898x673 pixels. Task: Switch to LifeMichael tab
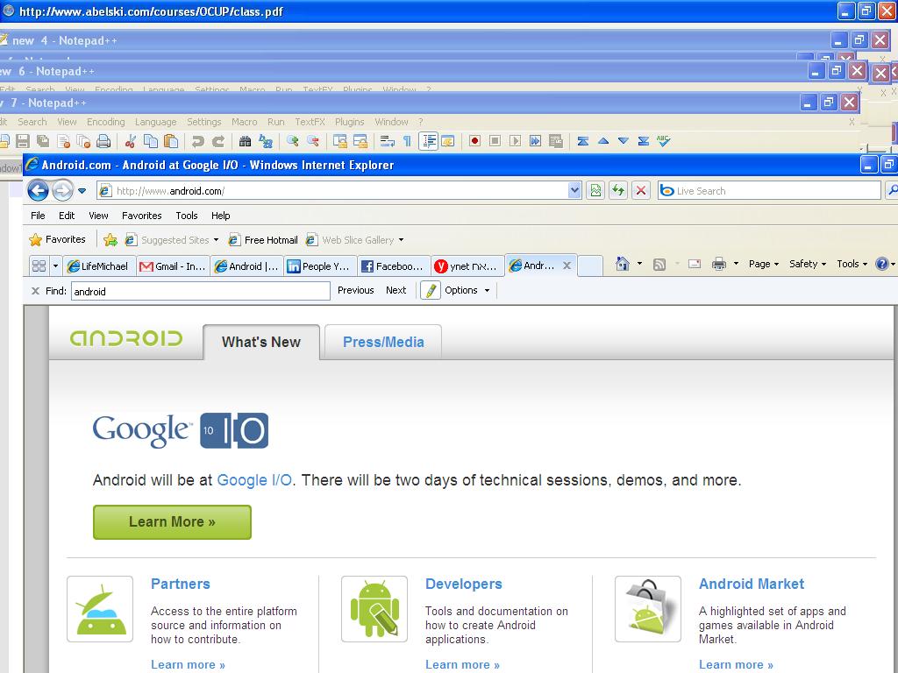click(x=98, y=266)
